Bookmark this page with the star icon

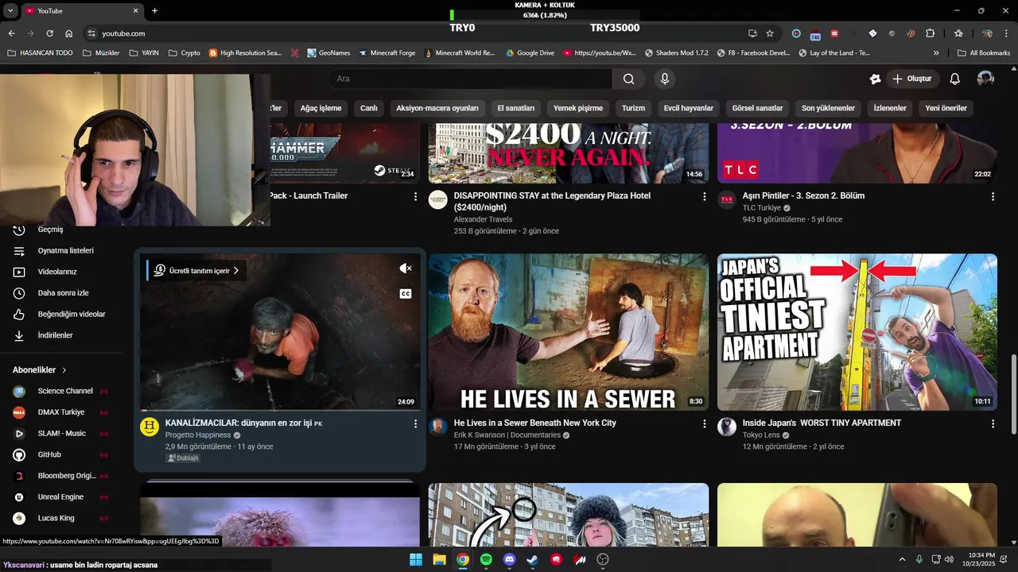[x=770, y=33]
